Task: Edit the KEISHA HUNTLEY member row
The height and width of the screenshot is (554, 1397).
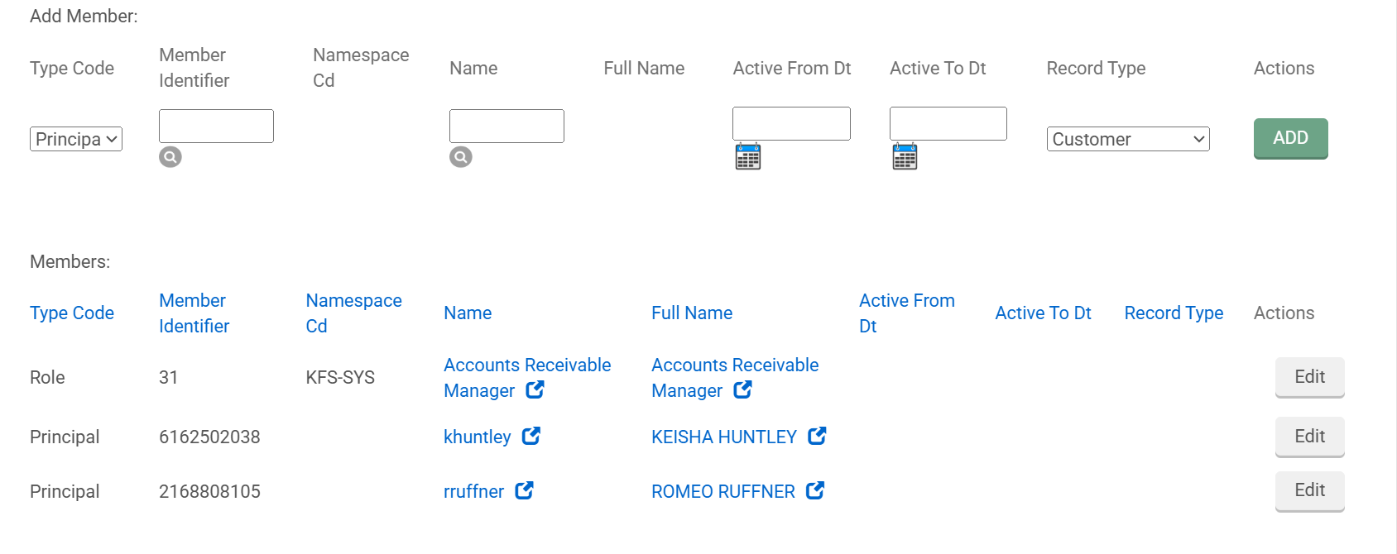Action: coord(1309,437)
